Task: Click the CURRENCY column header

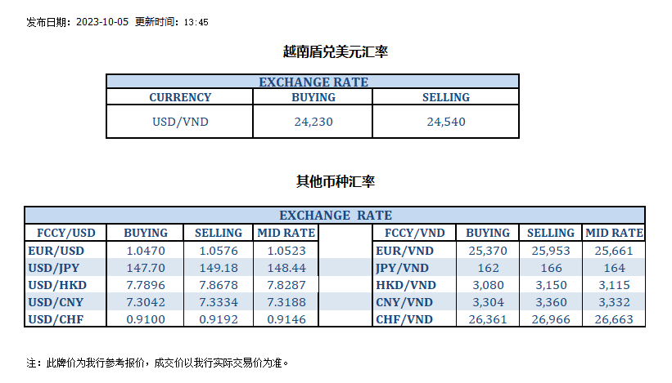Action: [179, 97]
